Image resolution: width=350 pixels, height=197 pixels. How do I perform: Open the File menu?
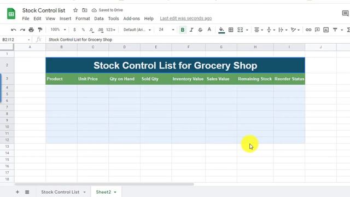[x=26, y=19]
